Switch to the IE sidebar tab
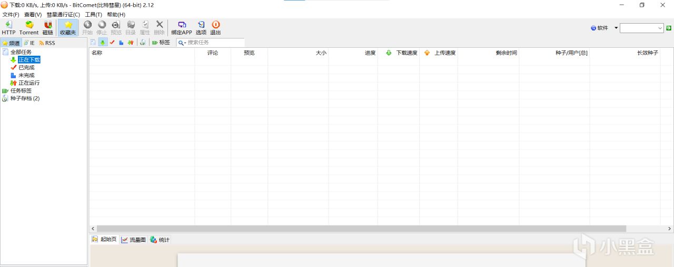This screenshot has width=674, height=267. [29, 43]
